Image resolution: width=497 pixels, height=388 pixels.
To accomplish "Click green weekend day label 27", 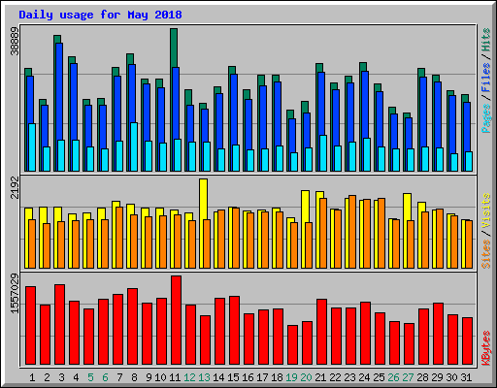I will click(x=408, y=377).
